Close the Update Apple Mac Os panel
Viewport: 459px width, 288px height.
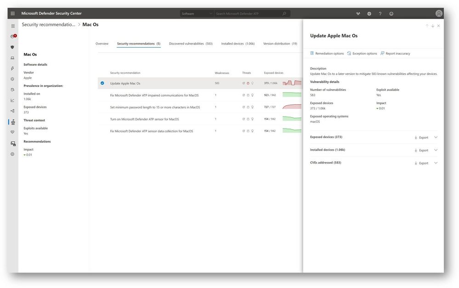pyautogui.click(x=438, y=26)
